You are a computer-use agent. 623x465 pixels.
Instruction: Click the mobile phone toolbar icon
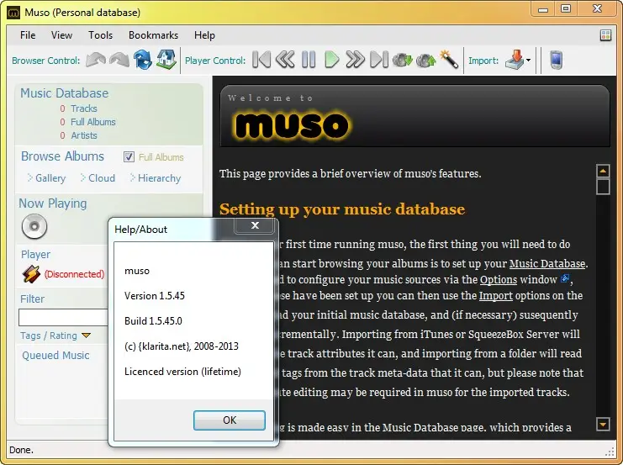pyautogui.click(x=557, y=60)
